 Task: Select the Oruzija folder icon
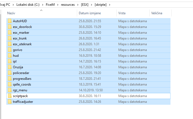10,67
